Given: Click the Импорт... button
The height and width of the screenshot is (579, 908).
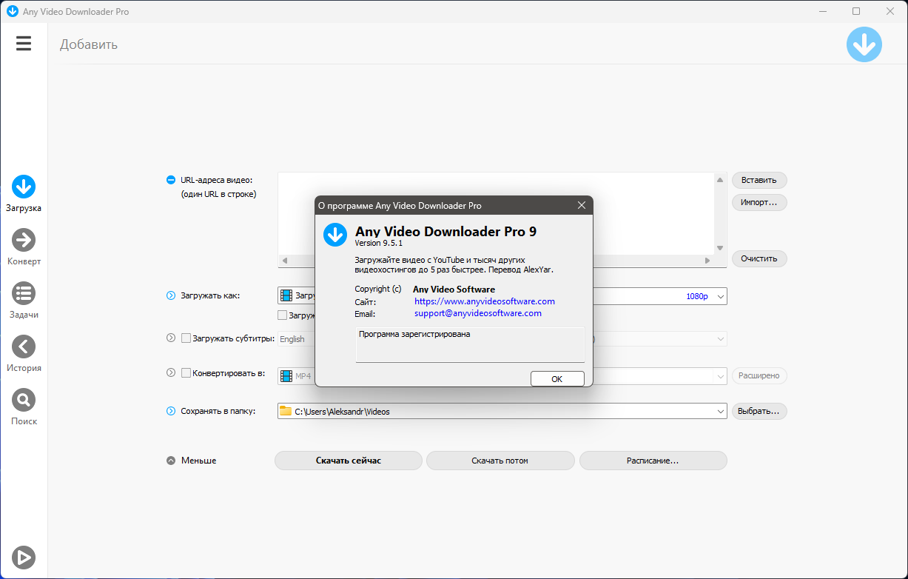Looking at the screenshot, I should pyautogui.click(x=759, y=202).
